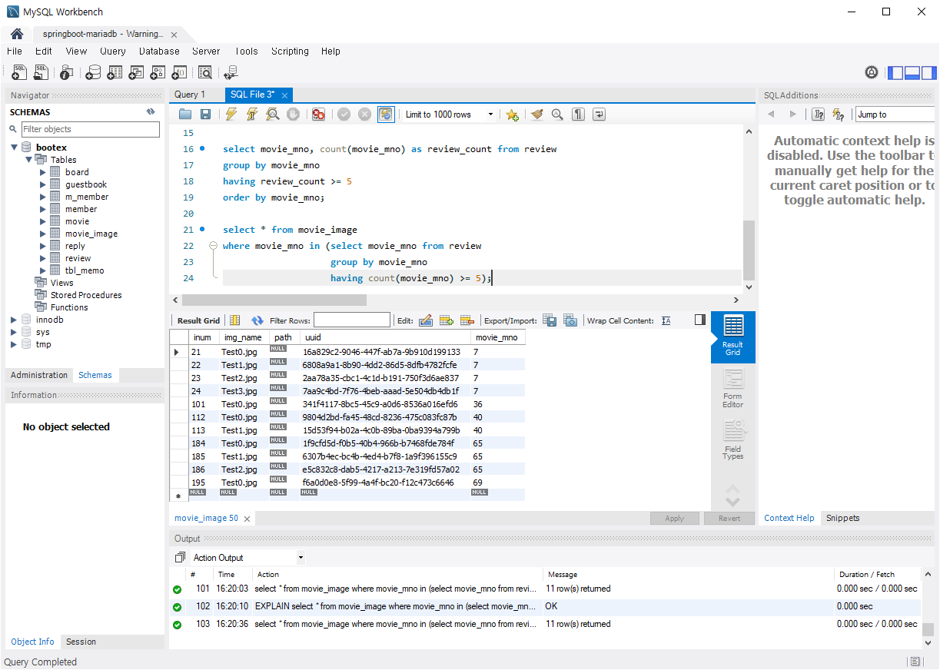Screen dimensions: 940x670
Task: Execute statement under the cursor icon
Action: (x=251, y=114)
